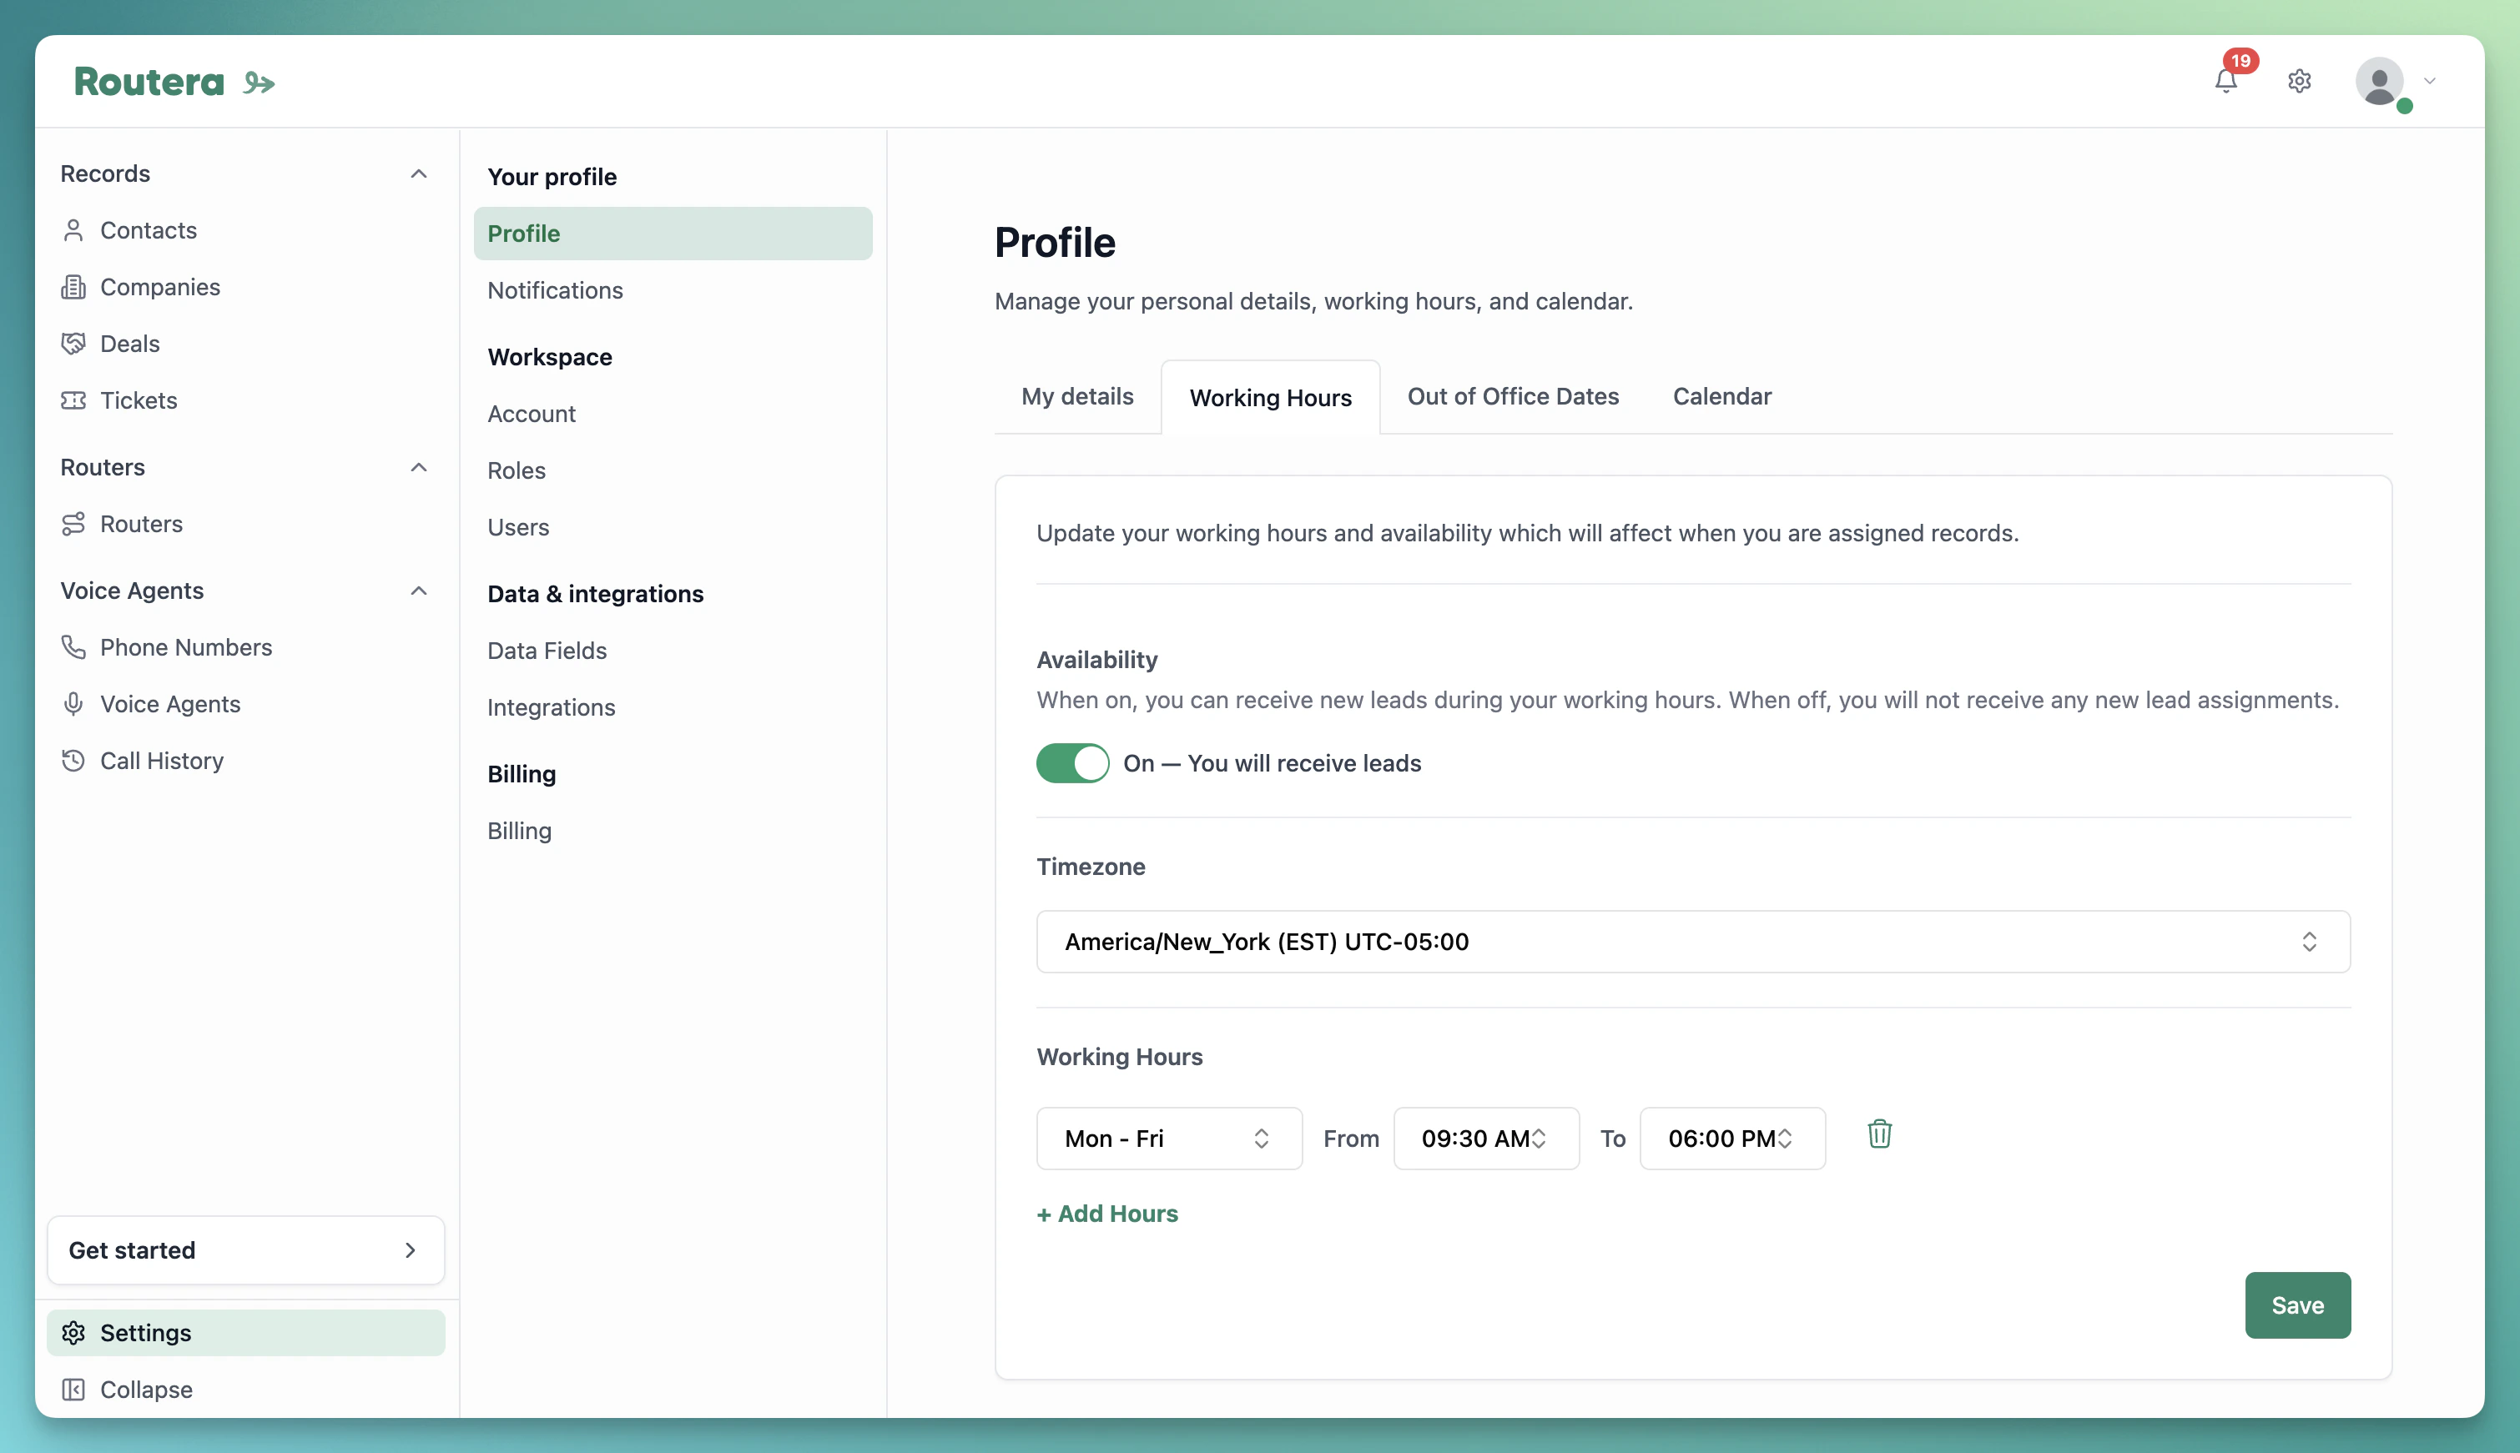Image resolution: width=2520 pixels, height=1453 pixels.
Task: Open the Mon - Fri days dropdown
Action: click(x=1169, y=1139)
